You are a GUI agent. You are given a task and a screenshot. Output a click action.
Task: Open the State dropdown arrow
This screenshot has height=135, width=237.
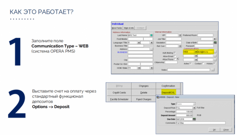pyautogui.click(x=151, y=68)
